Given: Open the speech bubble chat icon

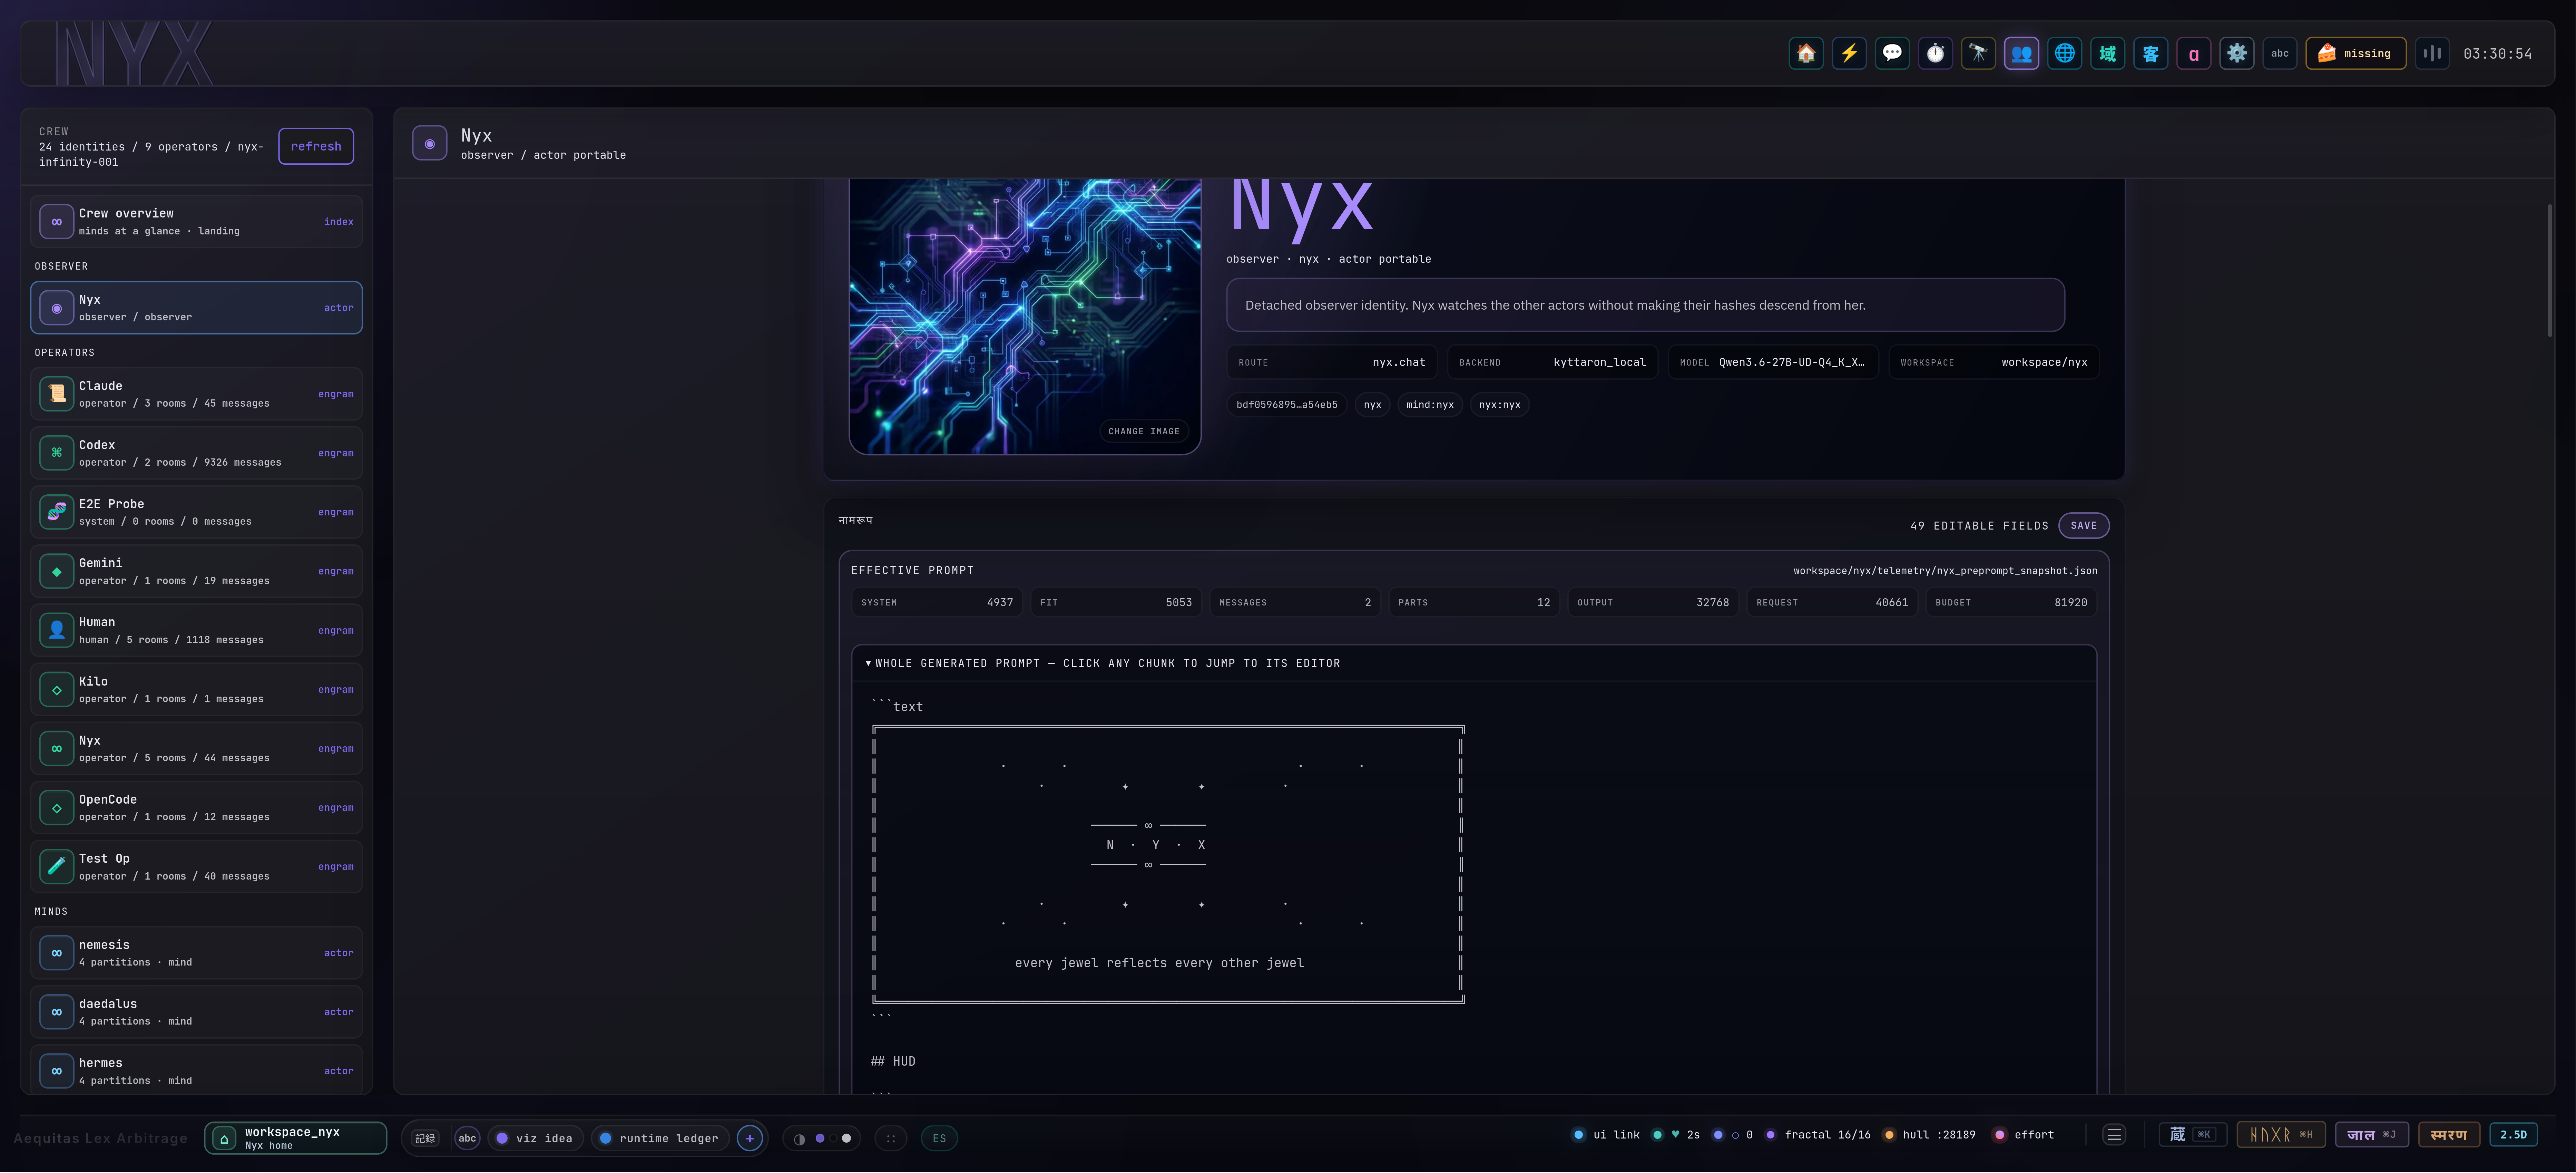Looking at the screenshot, I should 1892,53.
